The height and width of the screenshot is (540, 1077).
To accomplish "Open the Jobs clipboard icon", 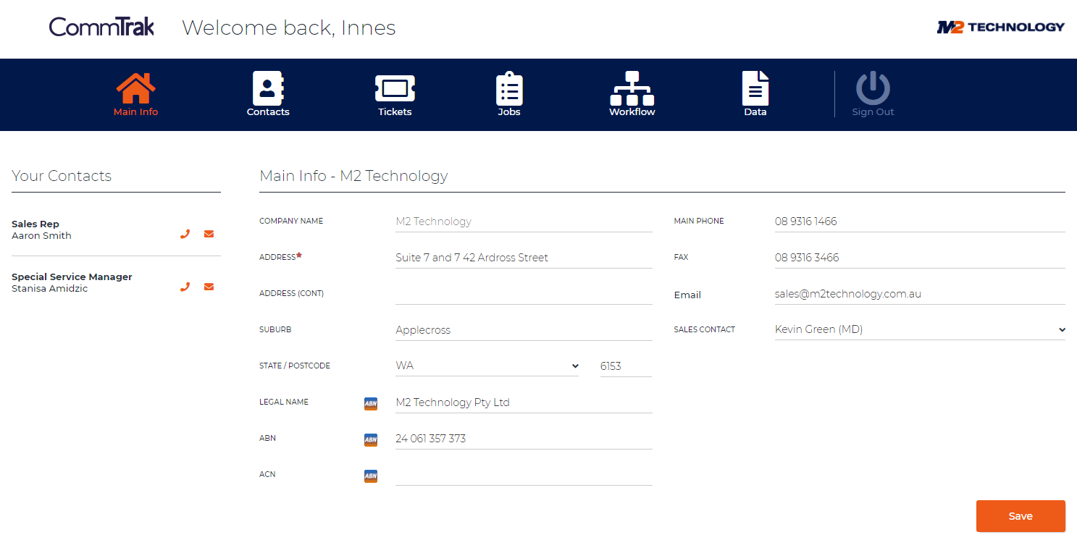I will tap(509, 88).
